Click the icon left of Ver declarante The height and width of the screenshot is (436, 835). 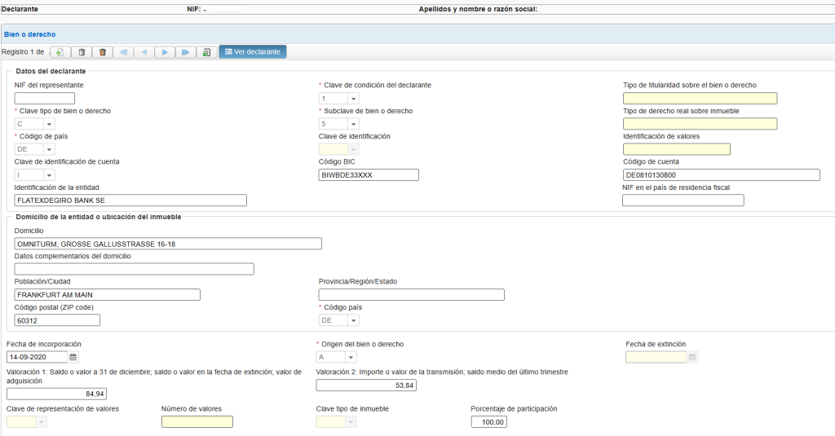(x=206, y=52)
